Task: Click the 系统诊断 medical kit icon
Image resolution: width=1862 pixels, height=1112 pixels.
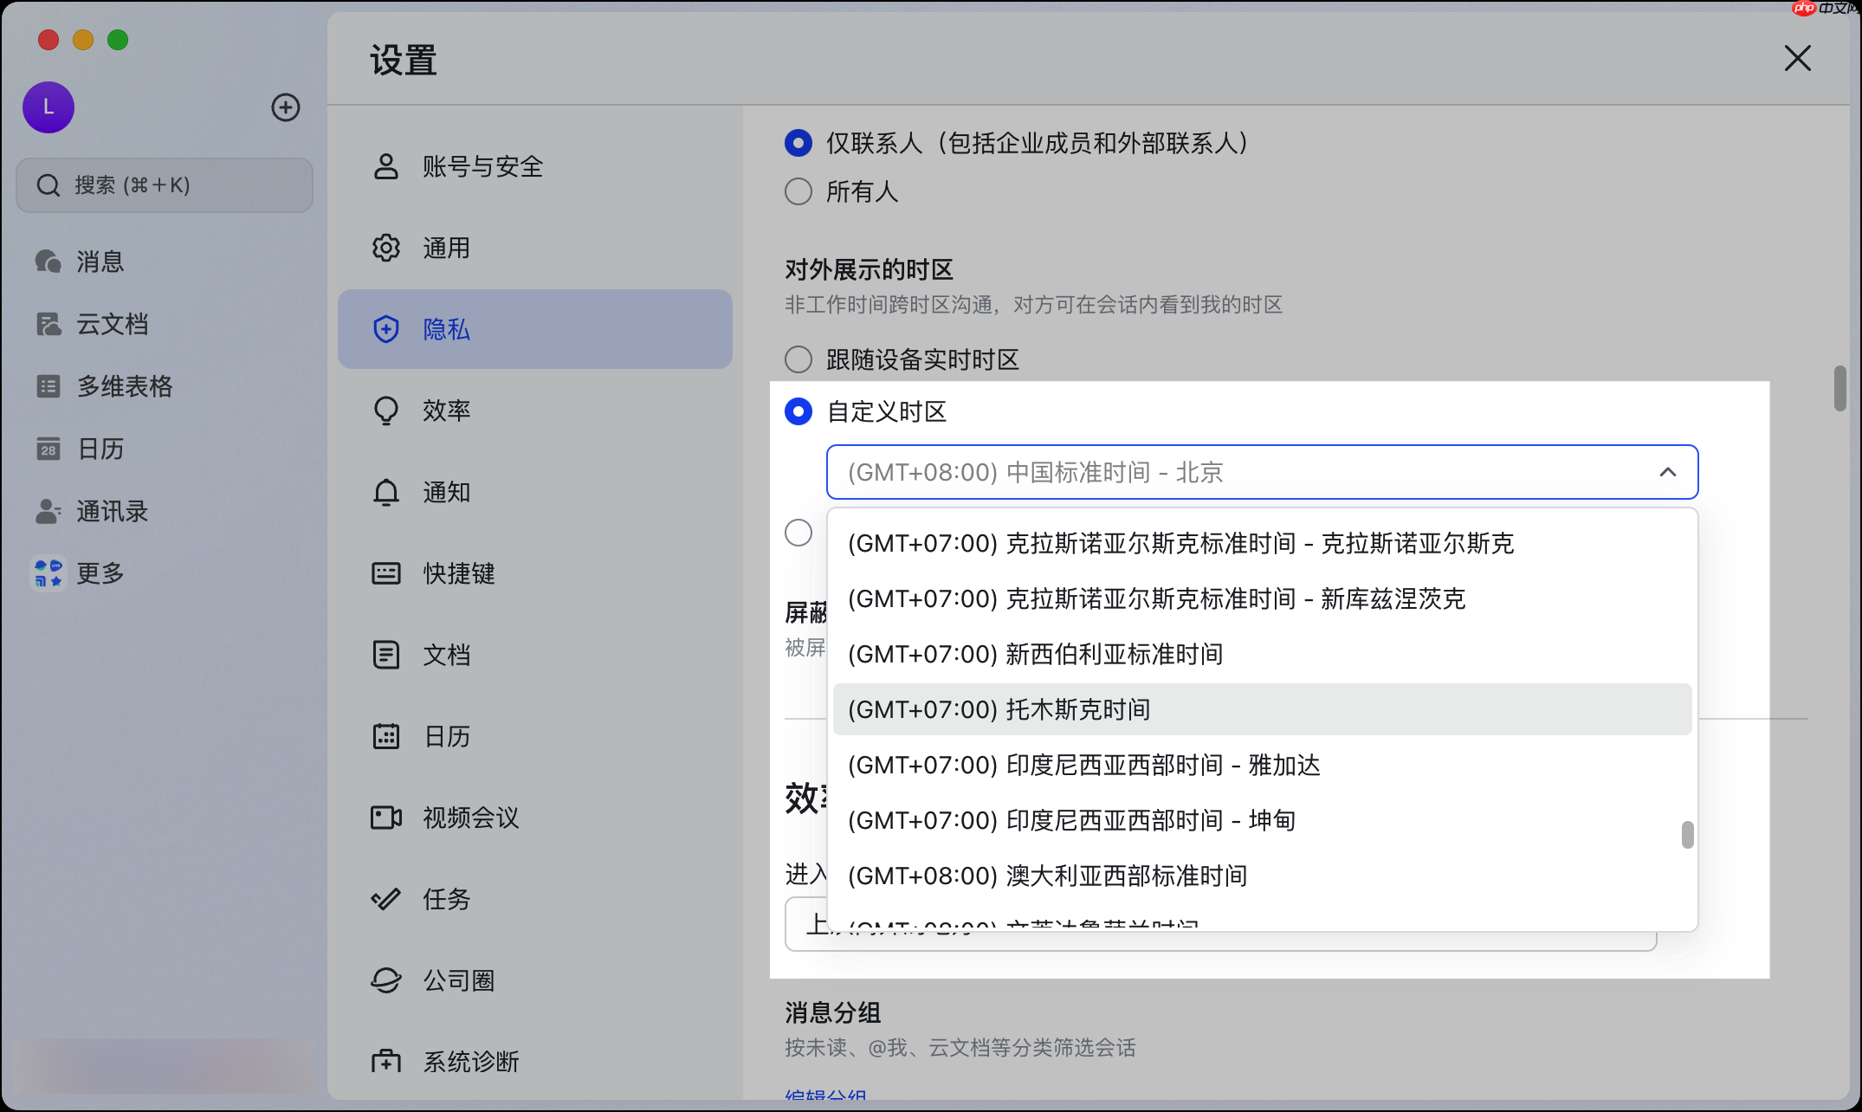Action: pyautogui.click(x=386, y=1062)
